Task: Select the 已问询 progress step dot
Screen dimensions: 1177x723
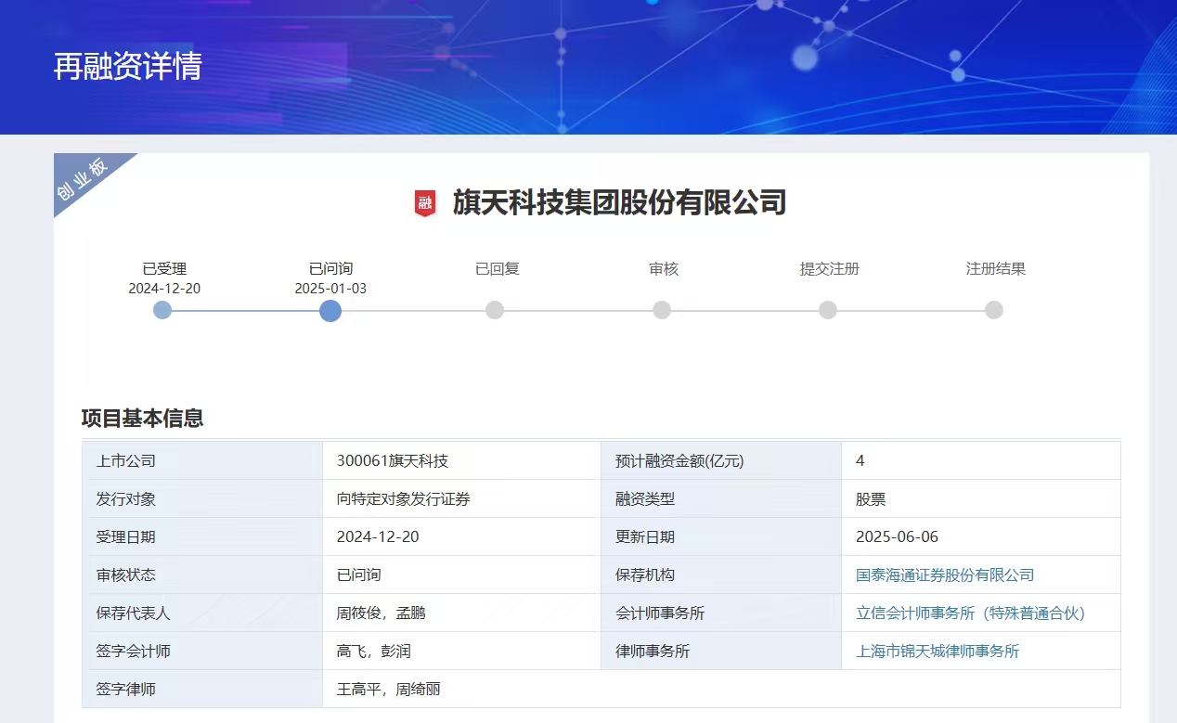Action: pos(330,311)
